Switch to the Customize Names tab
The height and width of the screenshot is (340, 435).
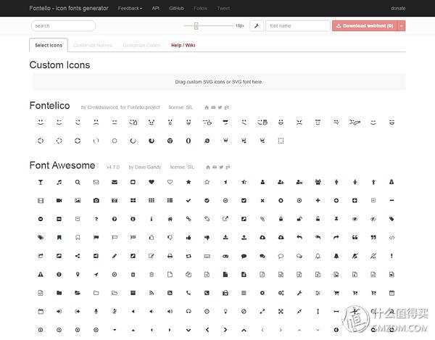[x=93, y=45]
